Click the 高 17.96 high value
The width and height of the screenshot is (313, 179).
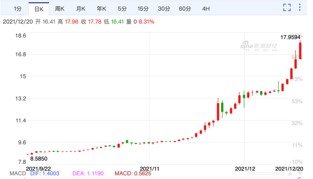tap(68, 22)
